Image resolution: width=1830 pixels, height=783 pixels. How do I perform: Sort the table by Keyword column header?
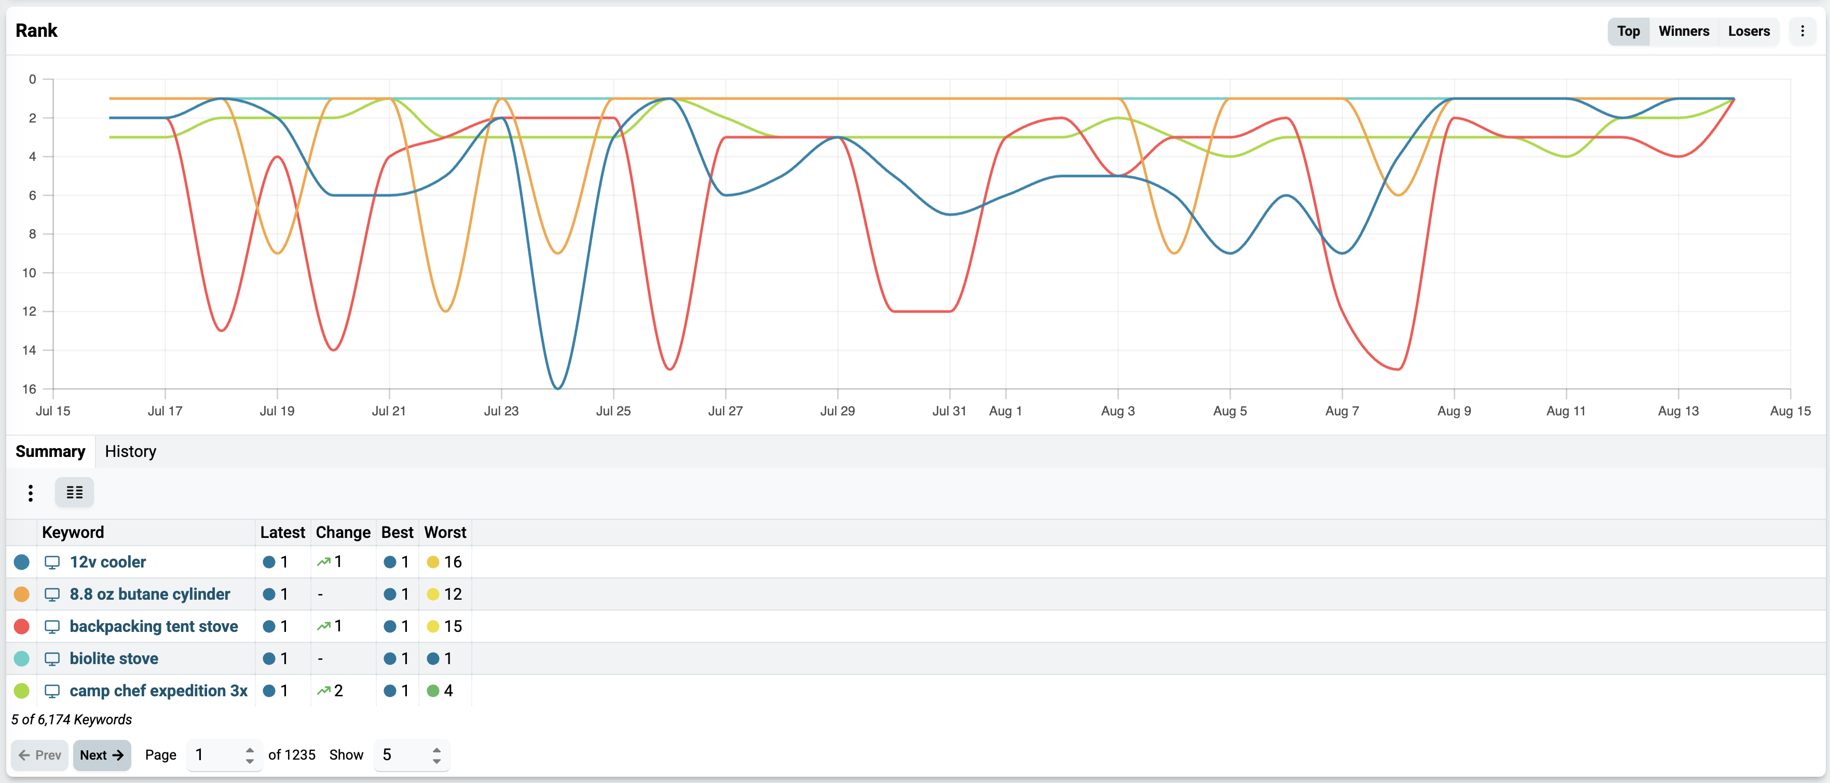tap(73, 532)
